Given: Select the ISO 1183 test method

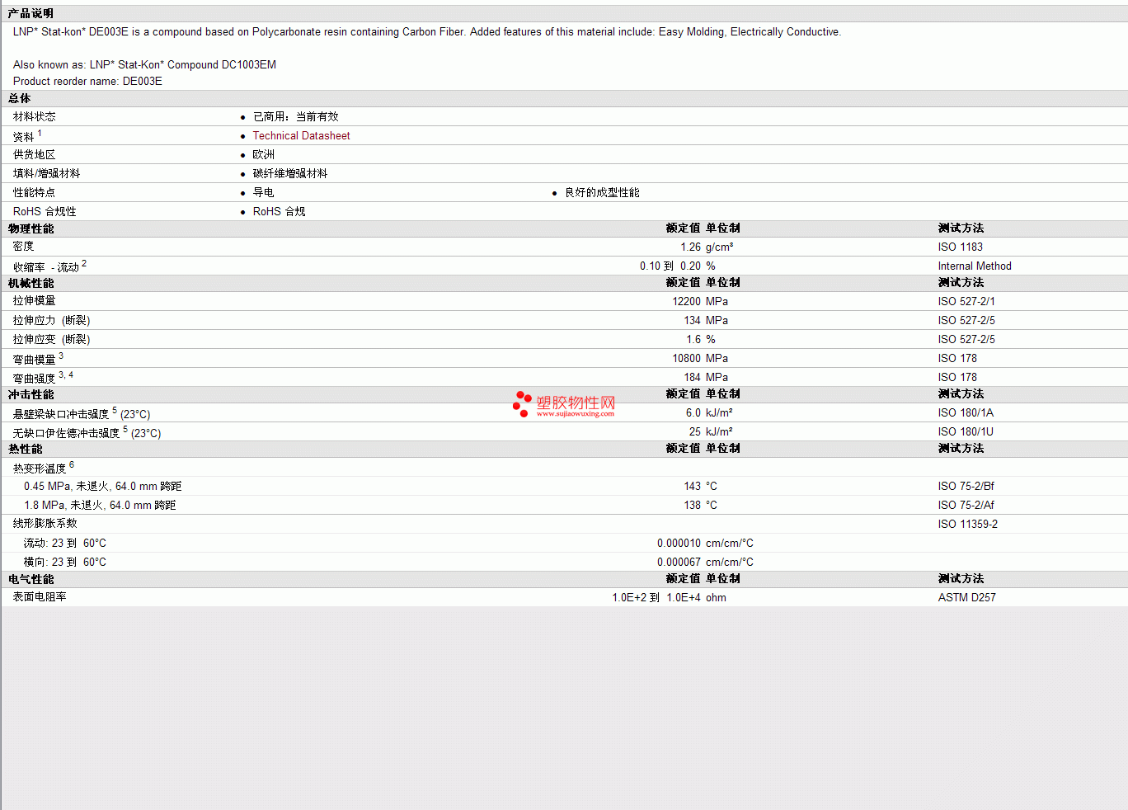Looking at the screenshot, I should click(960, 247).
